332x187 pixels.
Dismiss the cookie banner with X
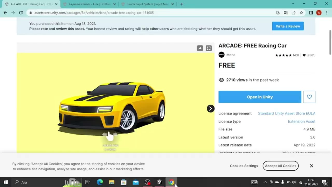point(312,166)
